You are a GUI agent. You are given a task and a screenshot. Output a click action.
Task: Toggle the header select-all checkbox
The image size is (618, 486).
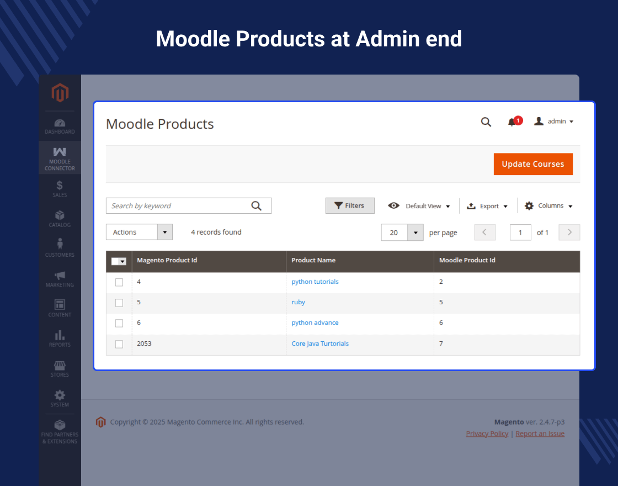pos(115,261)
